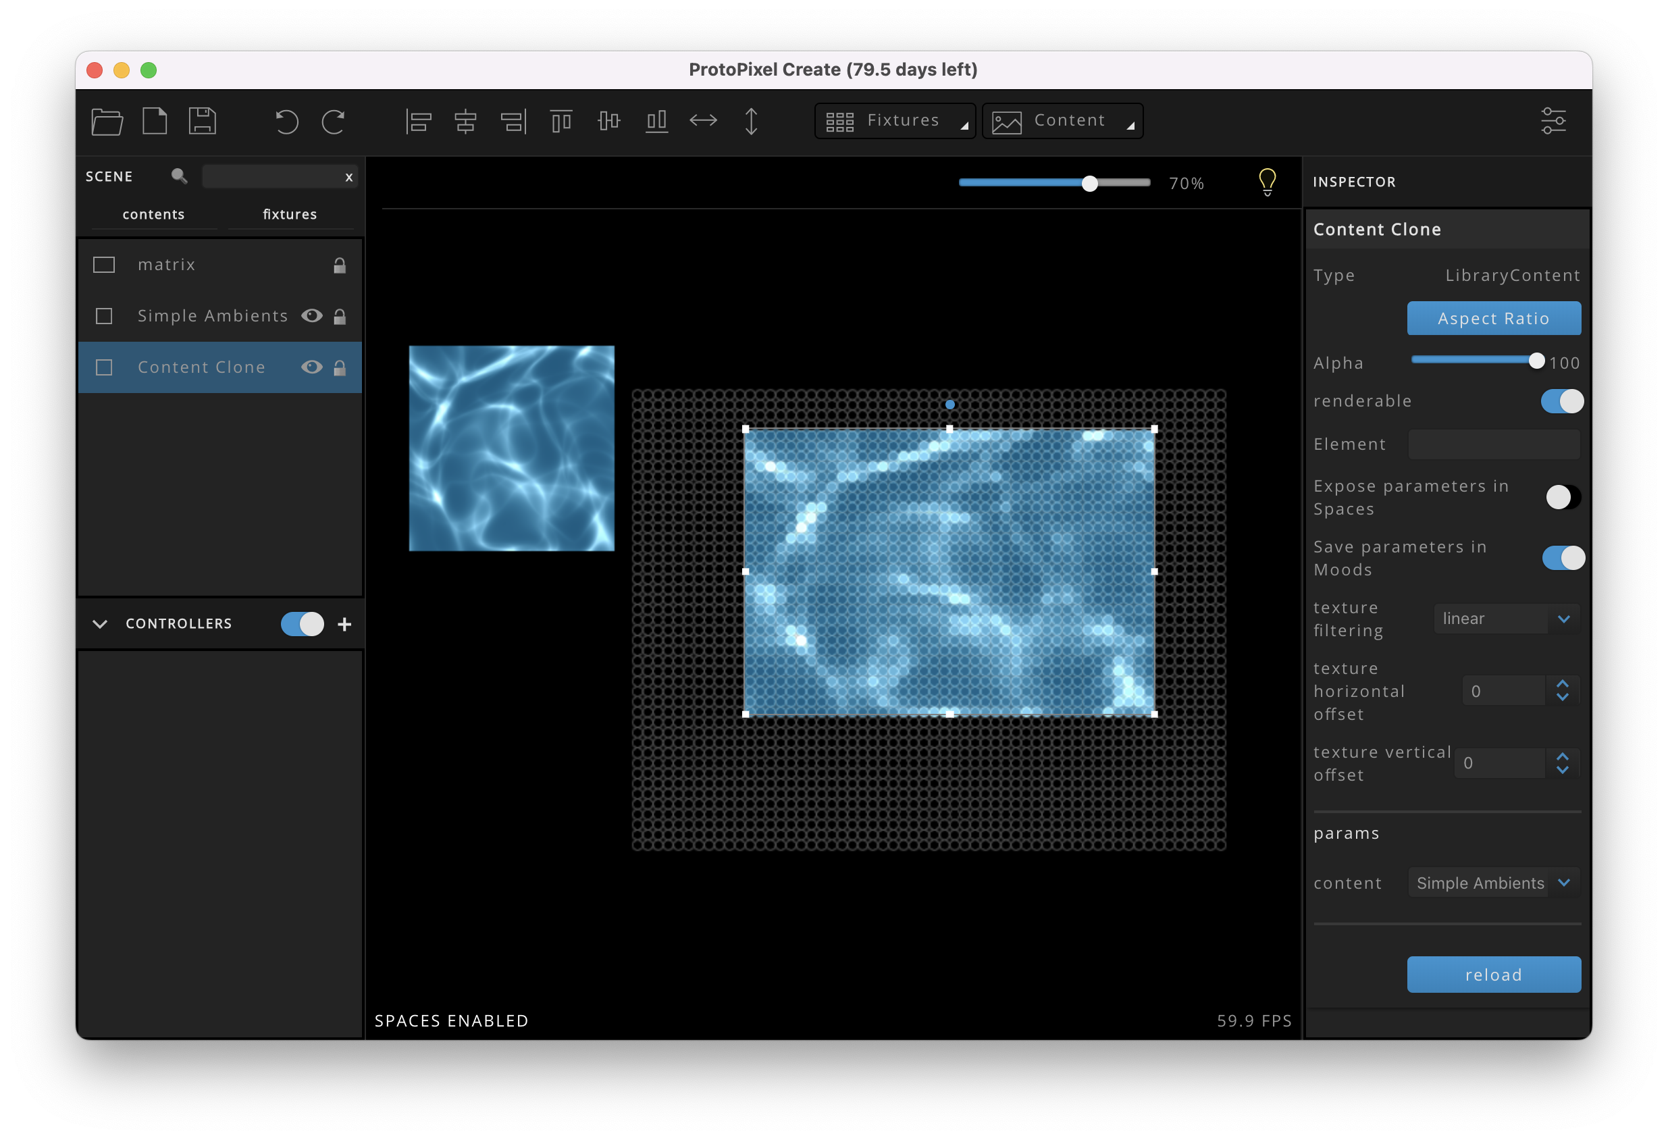Increase texture vertical offset value

[1563, 756]
